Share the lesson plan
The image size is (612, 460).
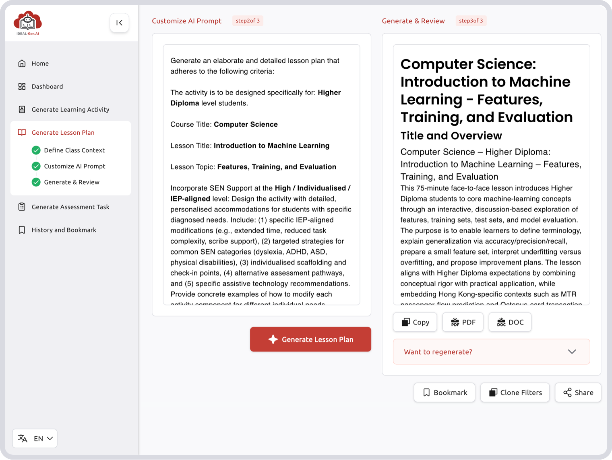pos(578,392)
